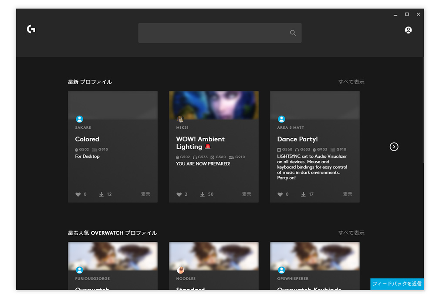This screenshot has height=297, width=446.
Task: Download the Colored profile
Action: (101, 194)
